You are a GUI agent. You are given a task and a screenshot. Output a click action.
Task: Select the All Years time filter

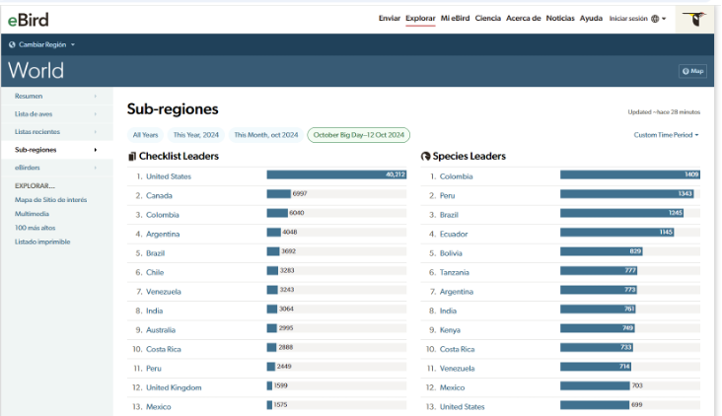(x=145, y=135)
